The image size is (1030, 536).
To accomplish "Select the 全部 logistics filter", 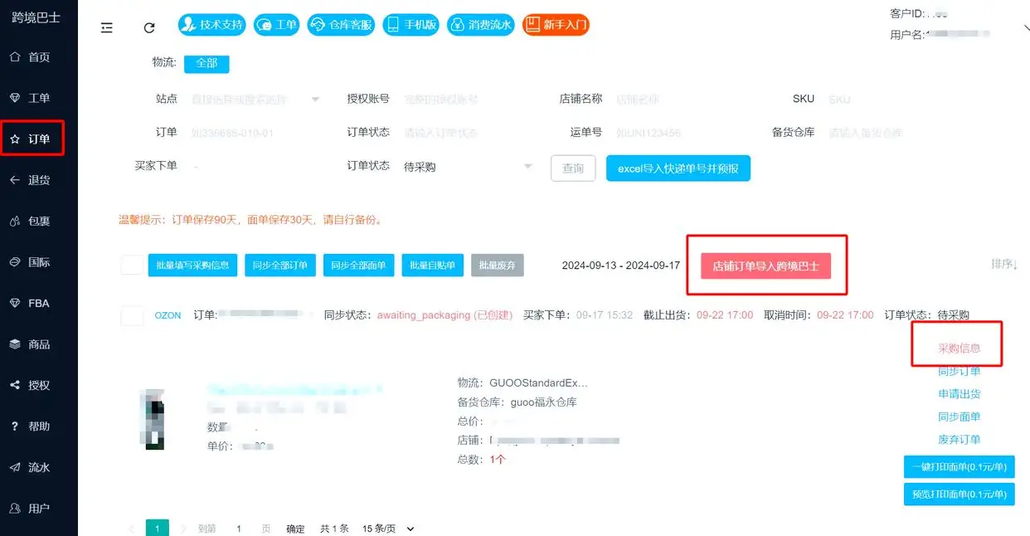I will [206, 63].
